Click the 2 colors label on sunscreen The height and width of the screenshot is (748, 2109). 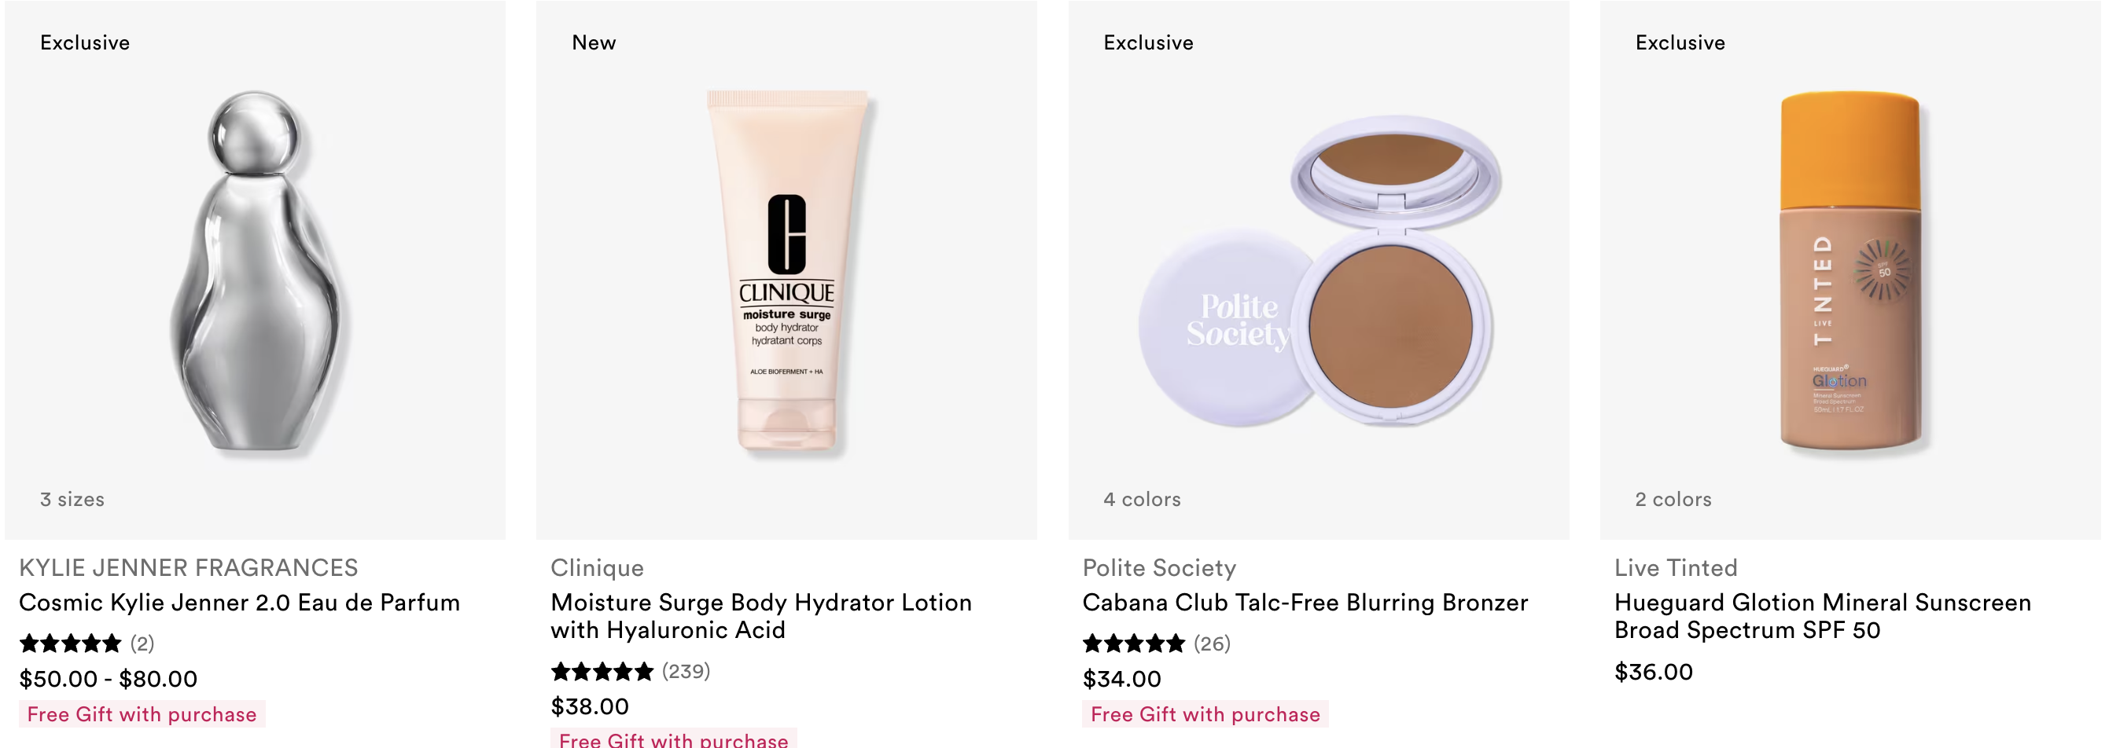click(1673, 499)
